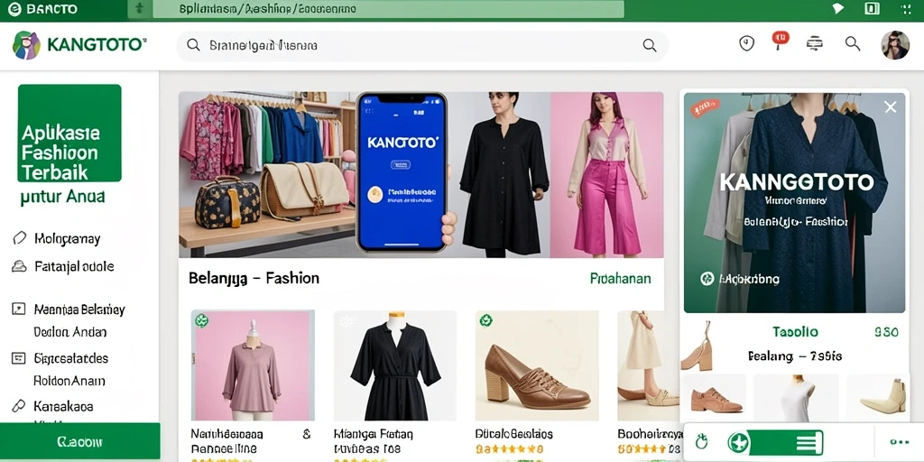Click the search submit icon inside search bar

(x=650, y=45)
